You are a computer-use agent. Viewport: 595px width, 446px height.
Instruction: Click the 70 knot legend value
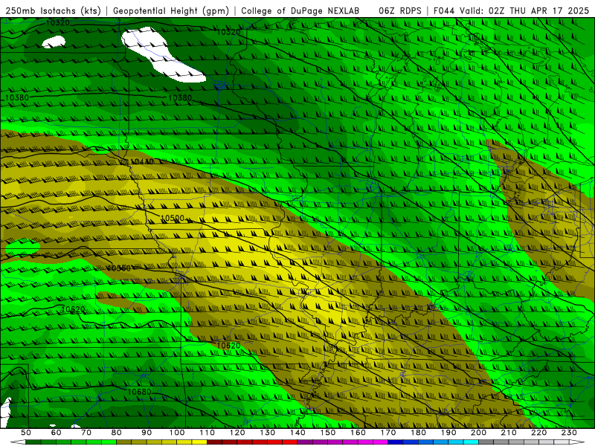86,433
